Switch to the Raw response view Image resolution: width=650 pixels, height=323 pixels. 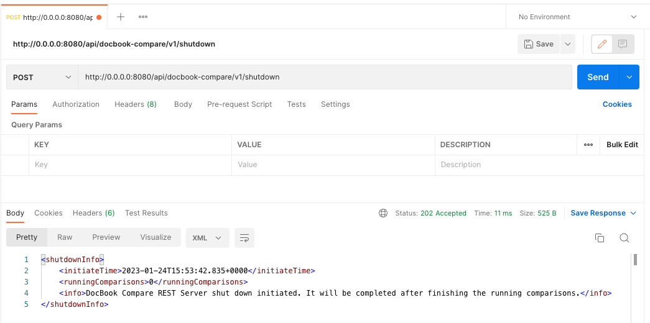[65, 237]
